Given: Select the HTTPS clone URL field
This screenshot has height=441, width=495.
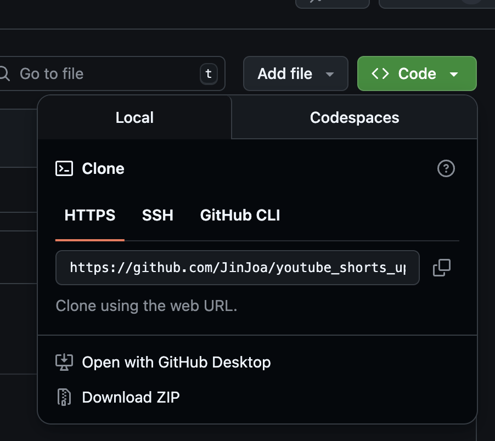Looking at the screenshot, I should pos(238,268).
